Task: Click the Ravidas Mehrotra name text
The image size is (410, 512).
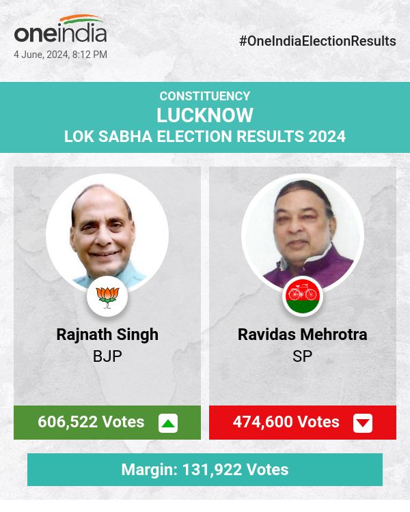Action: point(303,335)
